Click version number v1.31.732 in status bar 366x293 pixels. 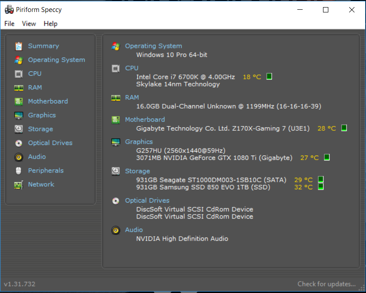pyautogui.click(x=19, y=284)
